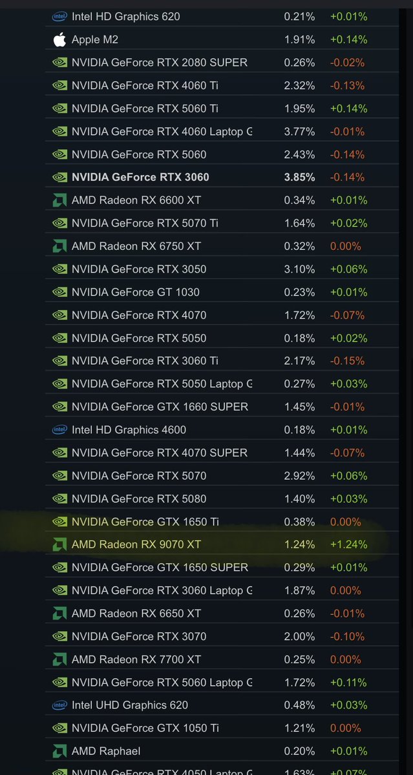
Task: Click the +0.11% change for RTX 5060 Laptop
Action: [348, 683]
